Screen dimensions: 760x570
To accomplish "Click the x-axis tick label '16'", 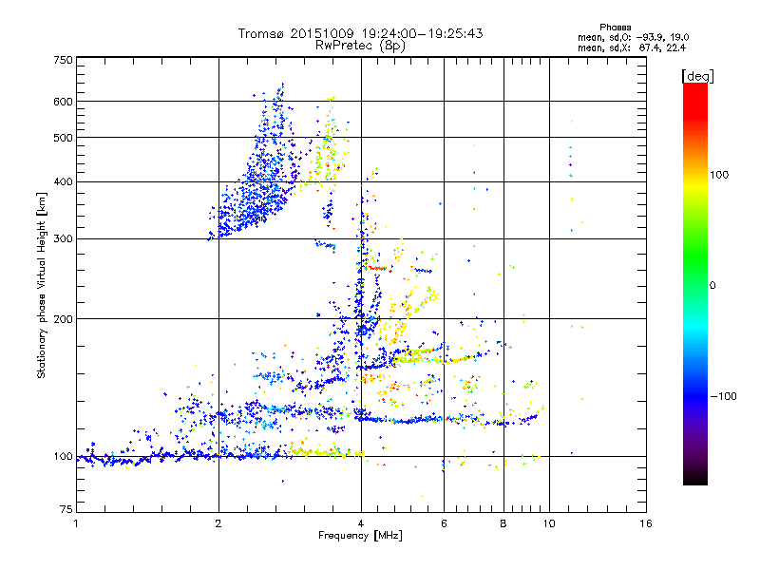I will click(x=646, y=523).
